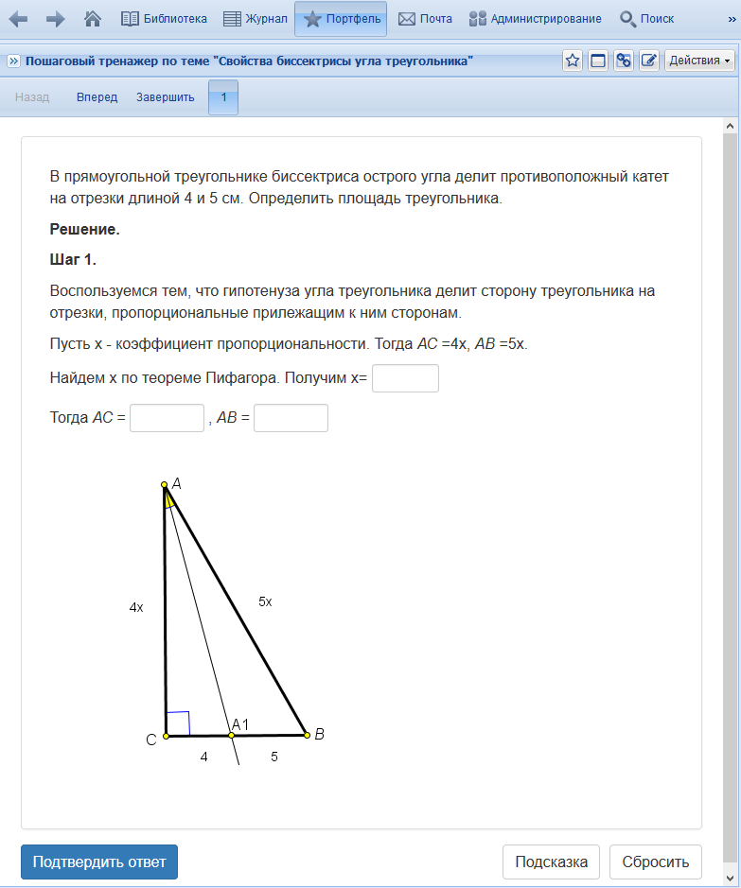This screenshot has height=888, width=741.
Task: Open the Действия dropdown
Action: tap(699, 60)
